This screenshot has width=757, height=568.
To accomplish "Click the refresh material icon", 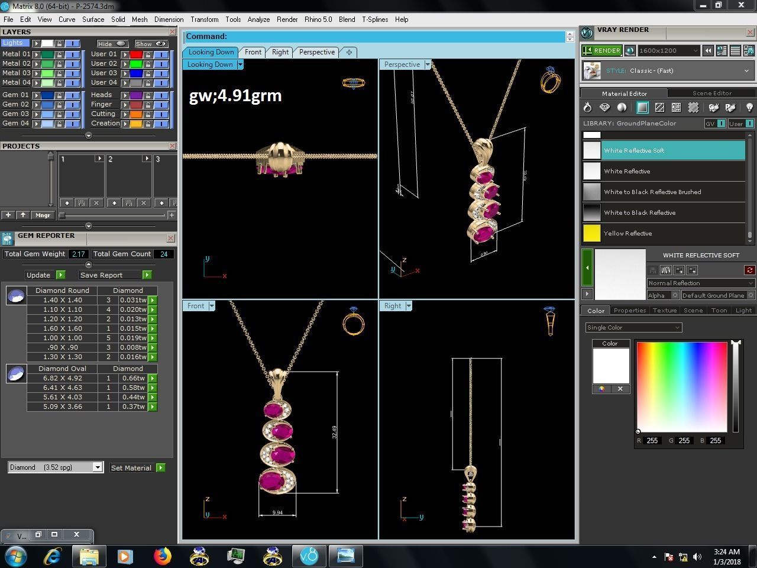I will click(x=749, y=270).
